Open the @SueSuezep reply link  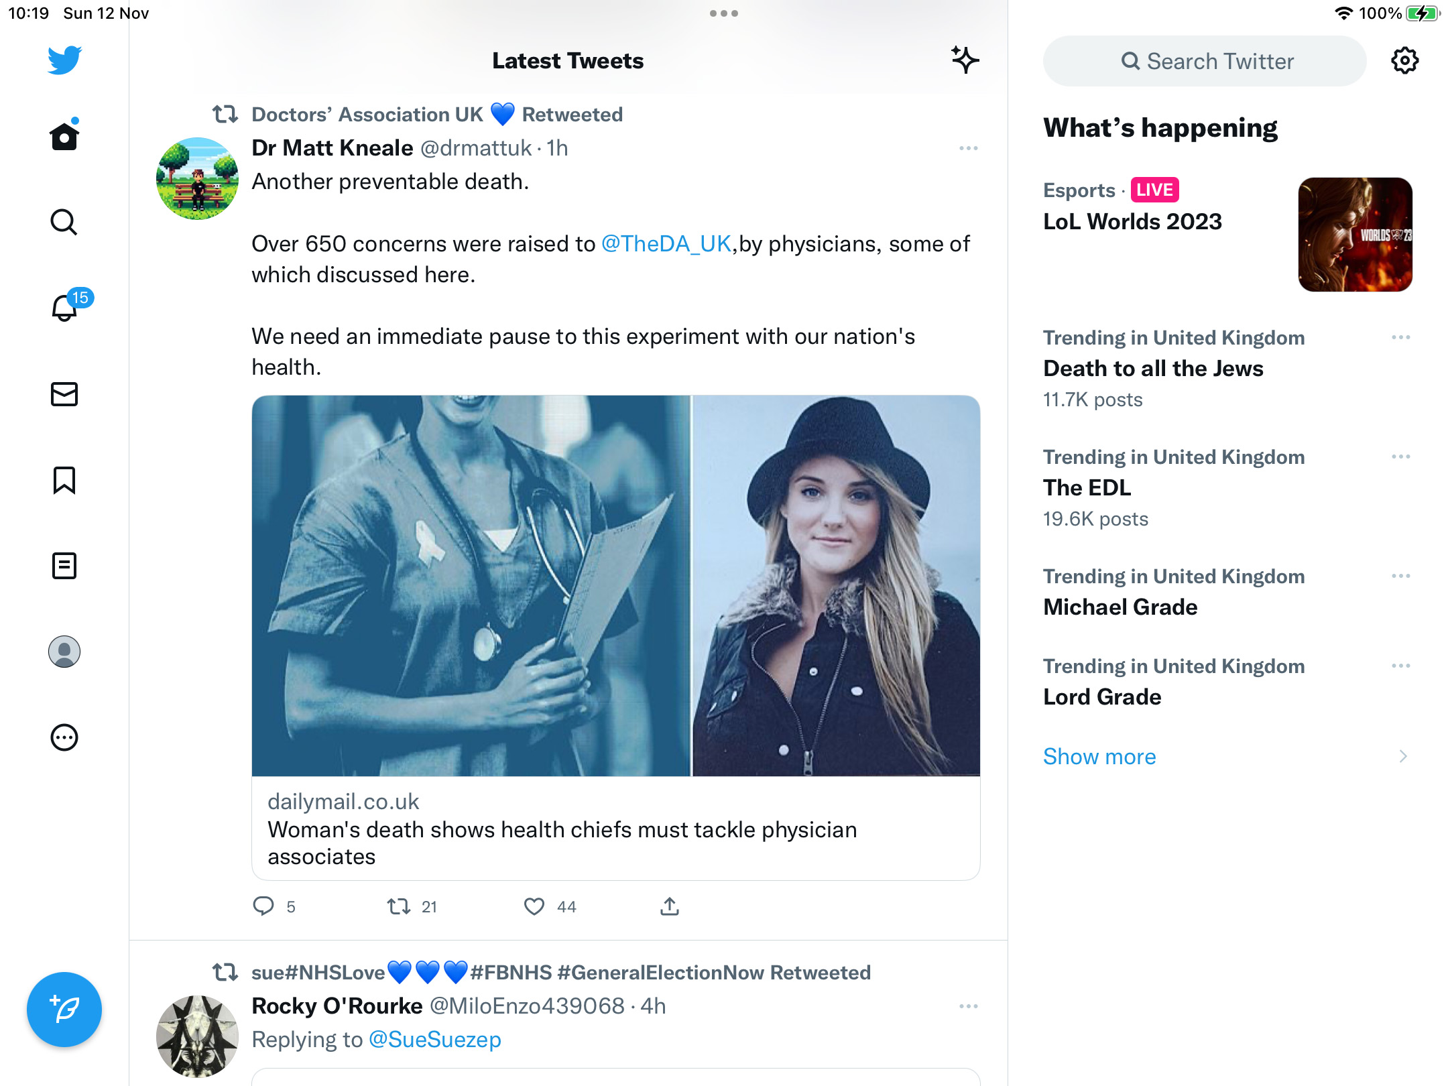tap(435, 1040)
